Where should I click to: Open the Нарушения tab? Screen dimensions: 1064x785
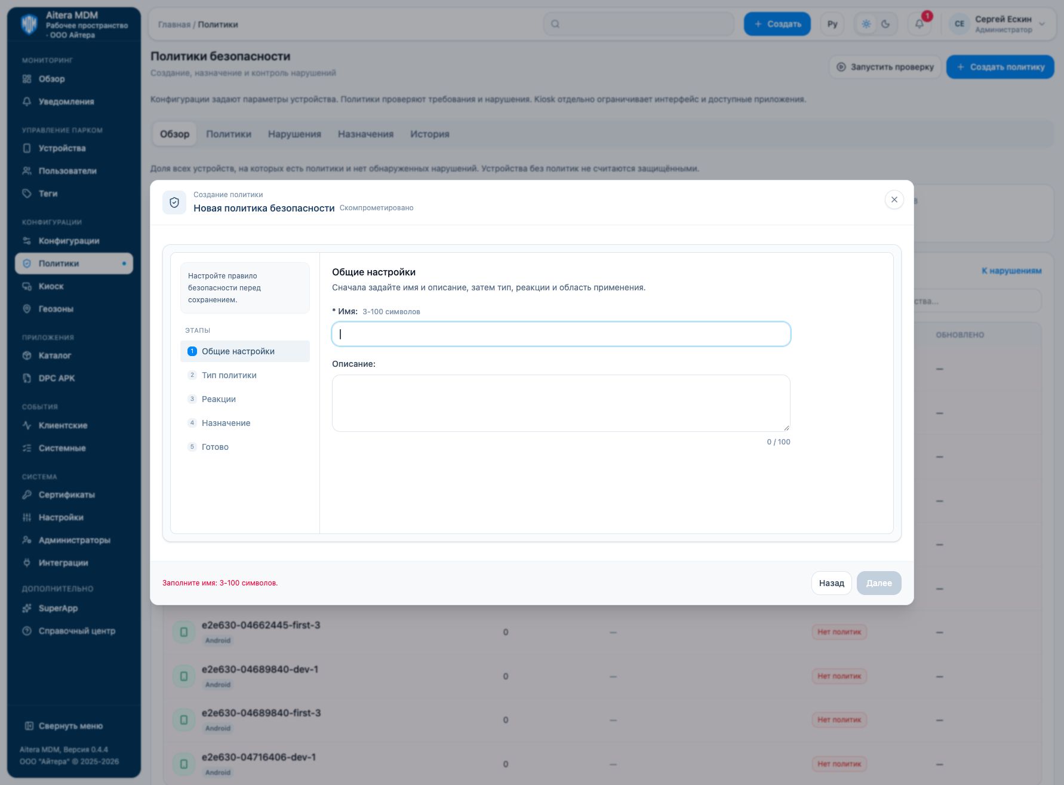pos(294,134)
